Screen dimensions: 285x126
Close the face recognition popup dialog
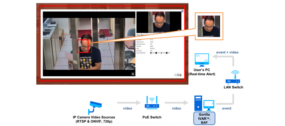[x=182, y=11]
